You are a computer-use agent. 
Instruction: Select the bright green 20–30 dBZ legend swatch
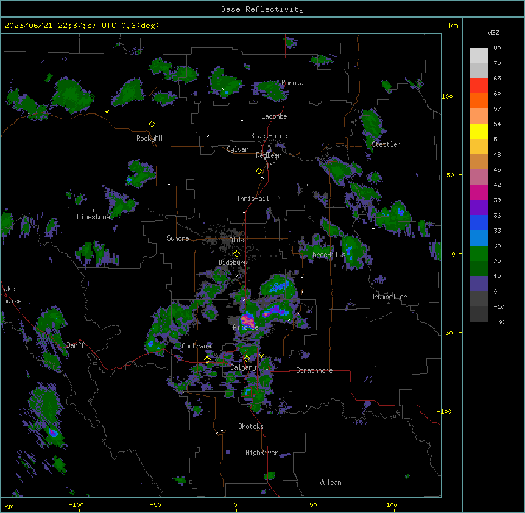point(479,253)
